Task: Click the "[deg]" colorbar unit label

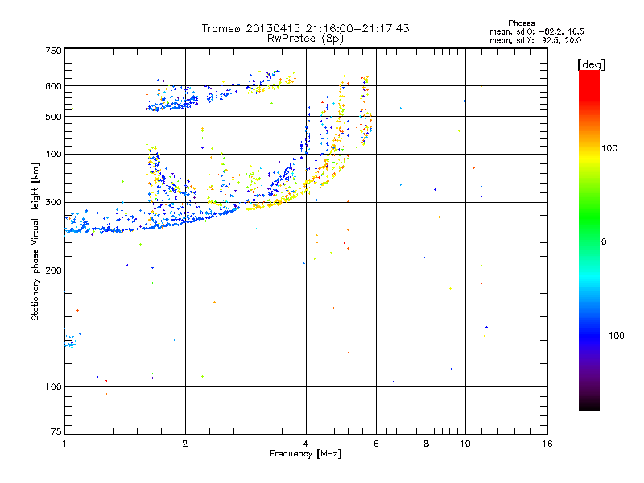Action: point(591,64)
